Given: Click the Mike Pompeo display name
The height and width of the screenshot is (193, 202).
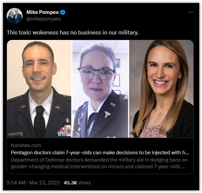Looking at the screenshot, I should point(43,12).
